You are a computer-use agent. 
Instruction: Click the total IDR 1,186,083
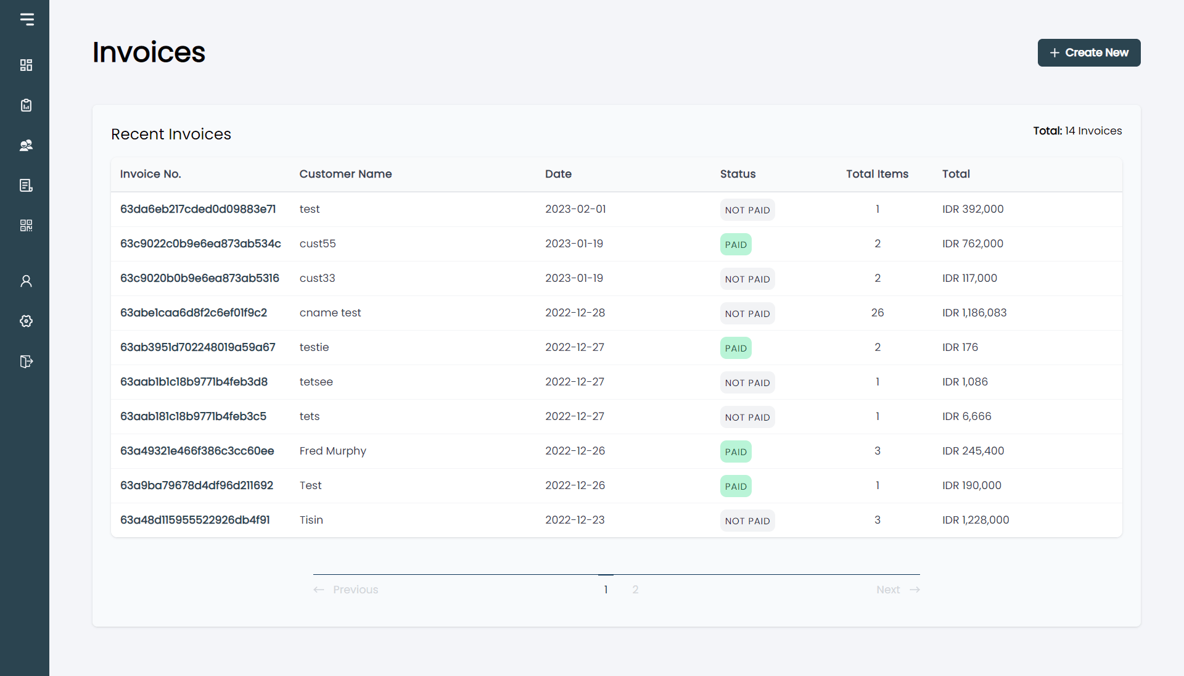point(974,313)
